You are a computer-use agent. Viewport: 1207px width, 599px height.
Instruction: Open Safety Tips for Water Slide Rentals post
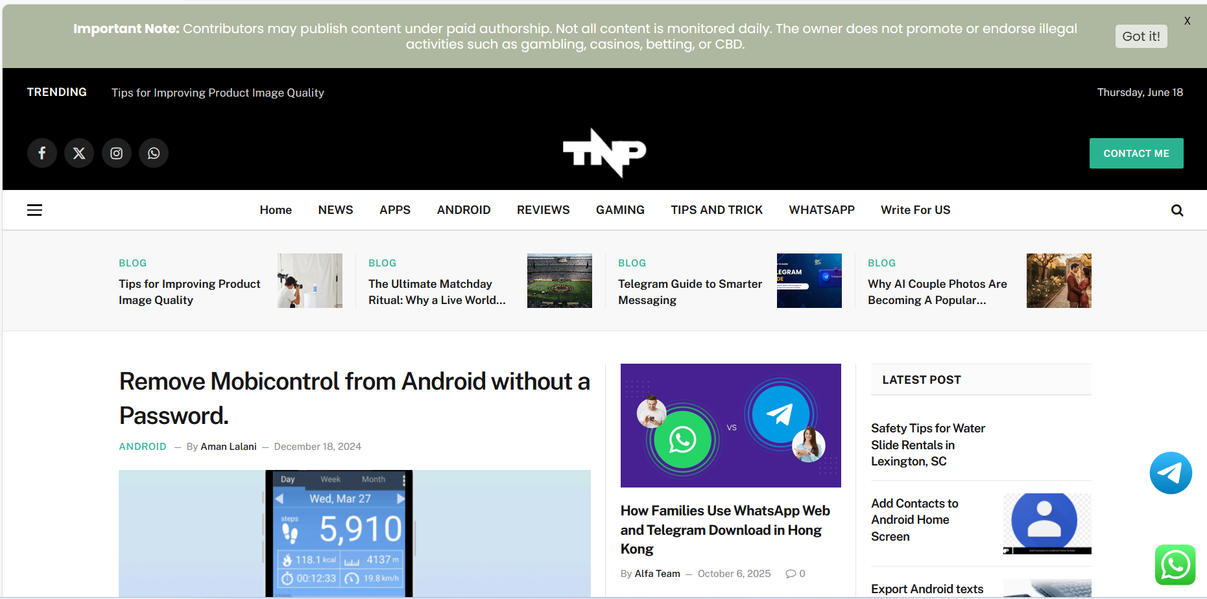point(928,445)
